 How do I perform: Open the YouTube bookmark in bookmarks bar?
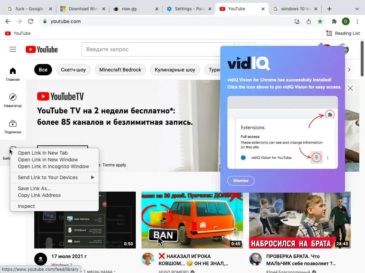point(18,33)
